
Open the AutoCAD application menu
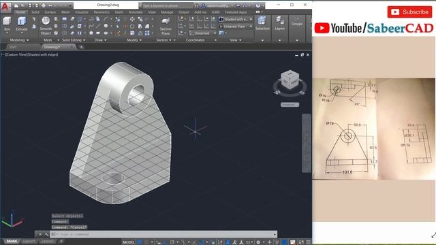pos(5,7)
